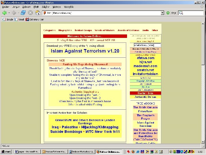Click the Categories navigation link
The image size is (206, 155).
pyautogui.click(x=49, y=30)
